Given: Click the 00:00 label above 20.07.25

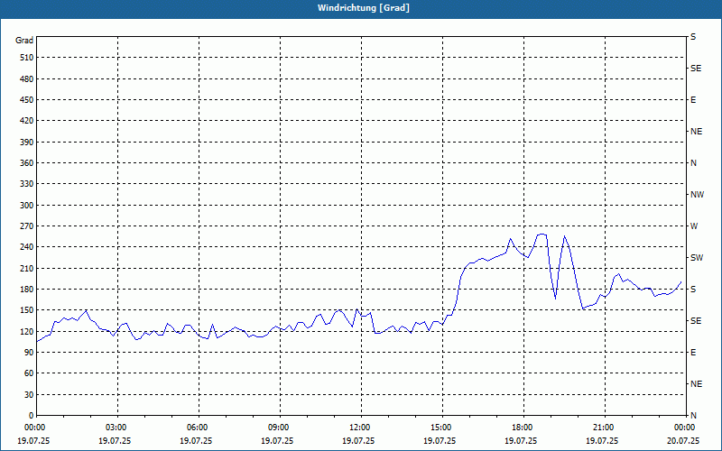Looking at the screenshot, I should (x=685, y=428).
